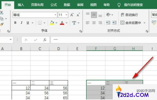This screenshot has width=157, height=100.
Task: Apply the yellow fill color swatch
Action: (x=52, y=23)
